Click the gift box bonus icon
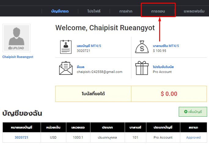The image size is (209, 149). tap(141, 68)
